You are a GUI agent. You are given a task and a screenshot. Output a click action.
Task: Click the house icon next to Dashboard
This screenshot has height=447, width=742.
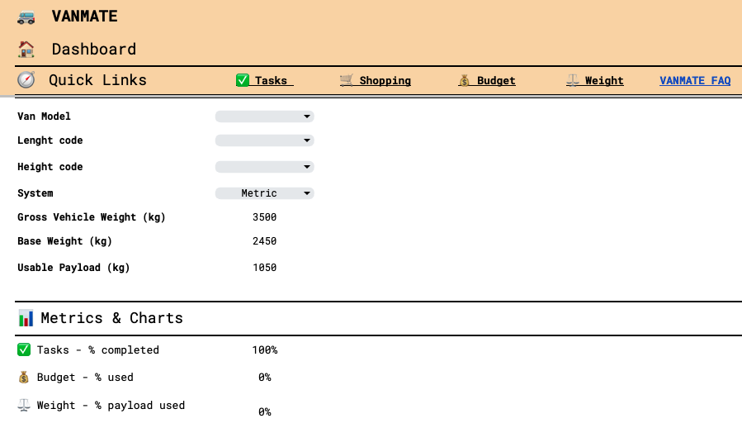(26, 50)
